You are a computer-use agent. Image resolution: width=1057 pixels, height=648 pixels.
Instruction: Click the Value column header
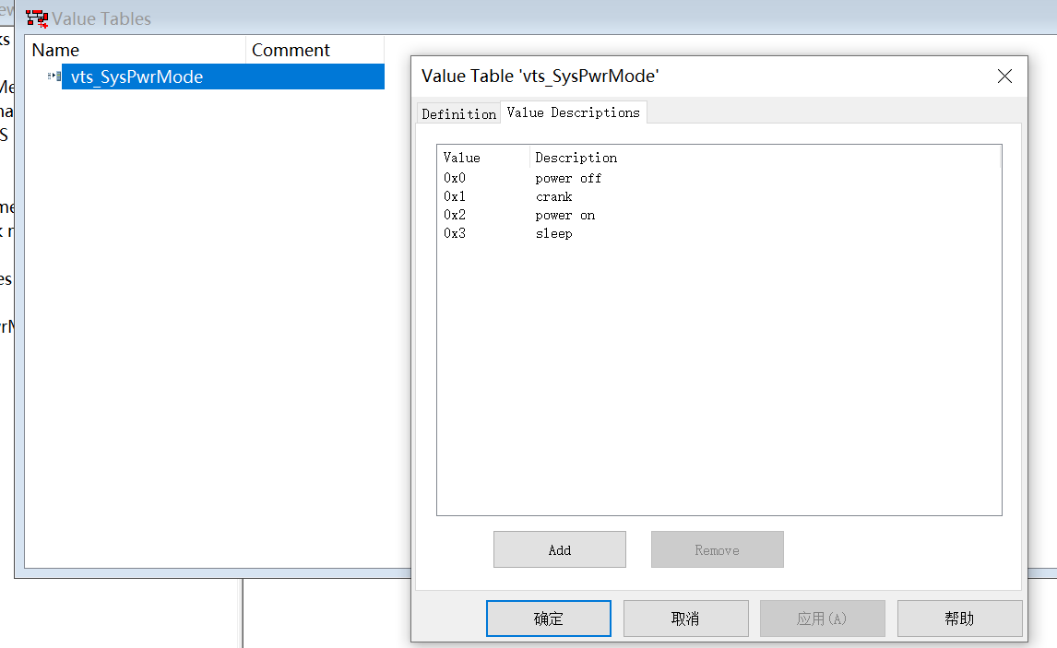click(461, 157)
